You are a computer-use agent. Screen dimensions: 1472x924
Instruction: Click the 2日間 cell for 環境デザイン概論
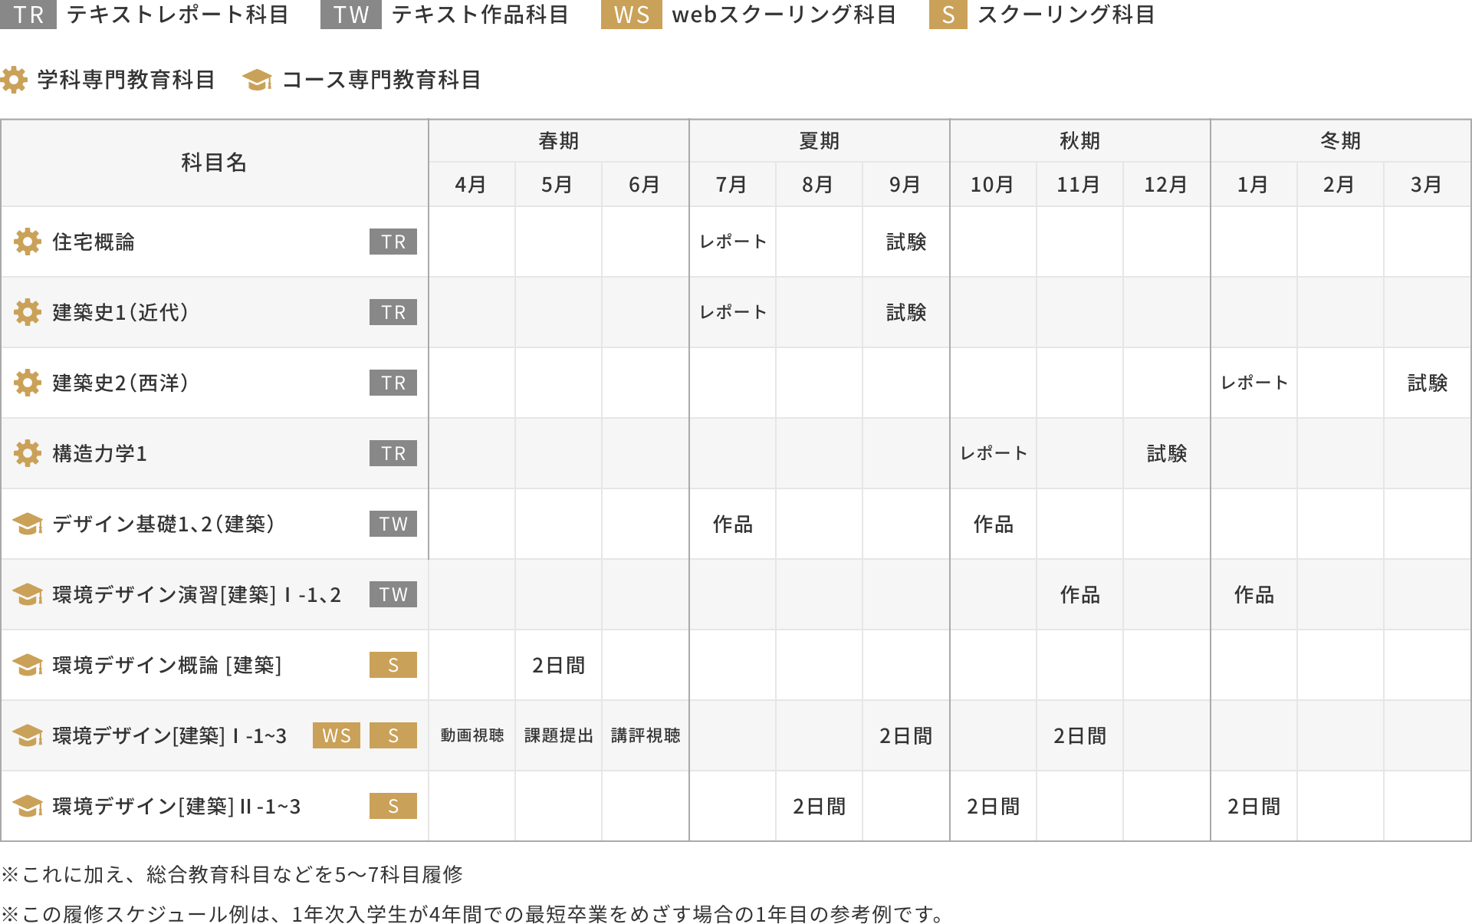point(557,665)
